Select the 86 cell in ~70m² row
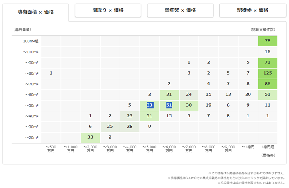289x188 pixels. pos(268,84)
